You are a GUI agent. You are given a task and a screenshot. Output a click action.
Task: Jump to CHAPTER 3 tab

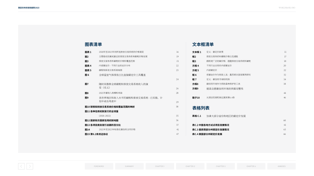click(x=221, y=166)
